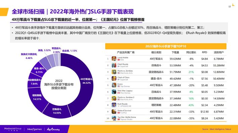
Task: Click the Top War: Battle Game icon
Action: 114,118
